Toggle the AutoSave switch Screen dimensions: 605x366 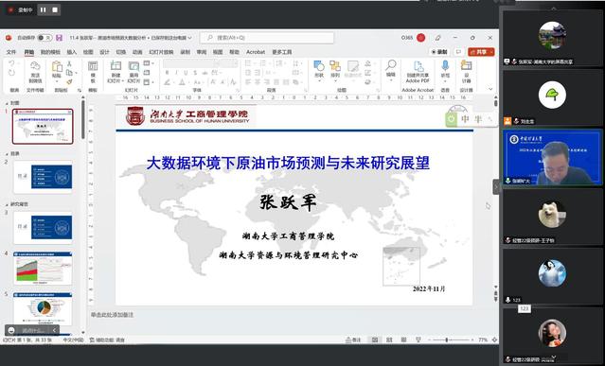click(44, 38)
